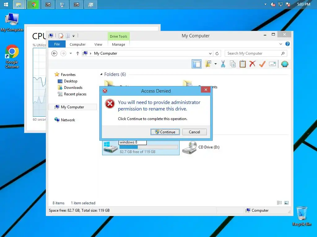Image resolution: width=317 pixels, height=237 pixels.
Task: Click the windows 8 hard drive icon
Action: 111,148
